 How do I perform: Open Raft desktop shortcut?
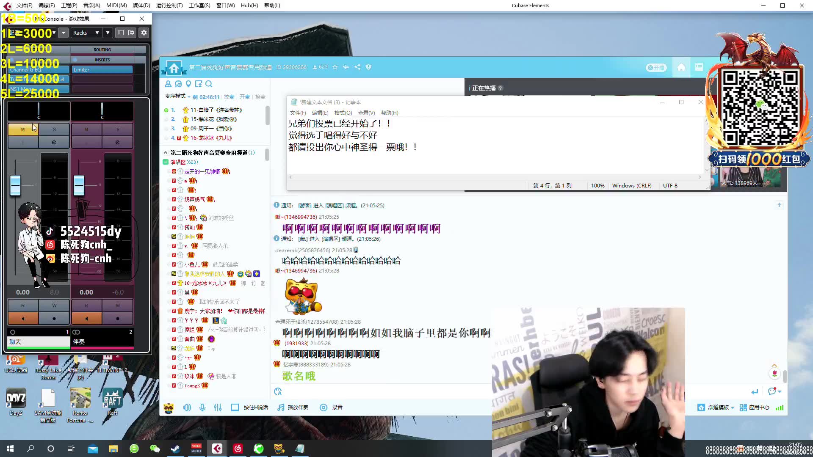coord(112,402)
